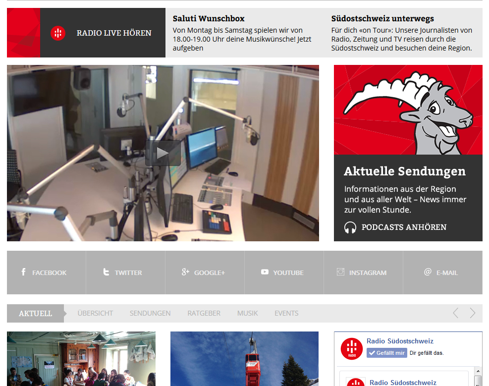Click the Facebook widget scrollbar up arrow
This screenshot has height=386, width=489.
478,371
